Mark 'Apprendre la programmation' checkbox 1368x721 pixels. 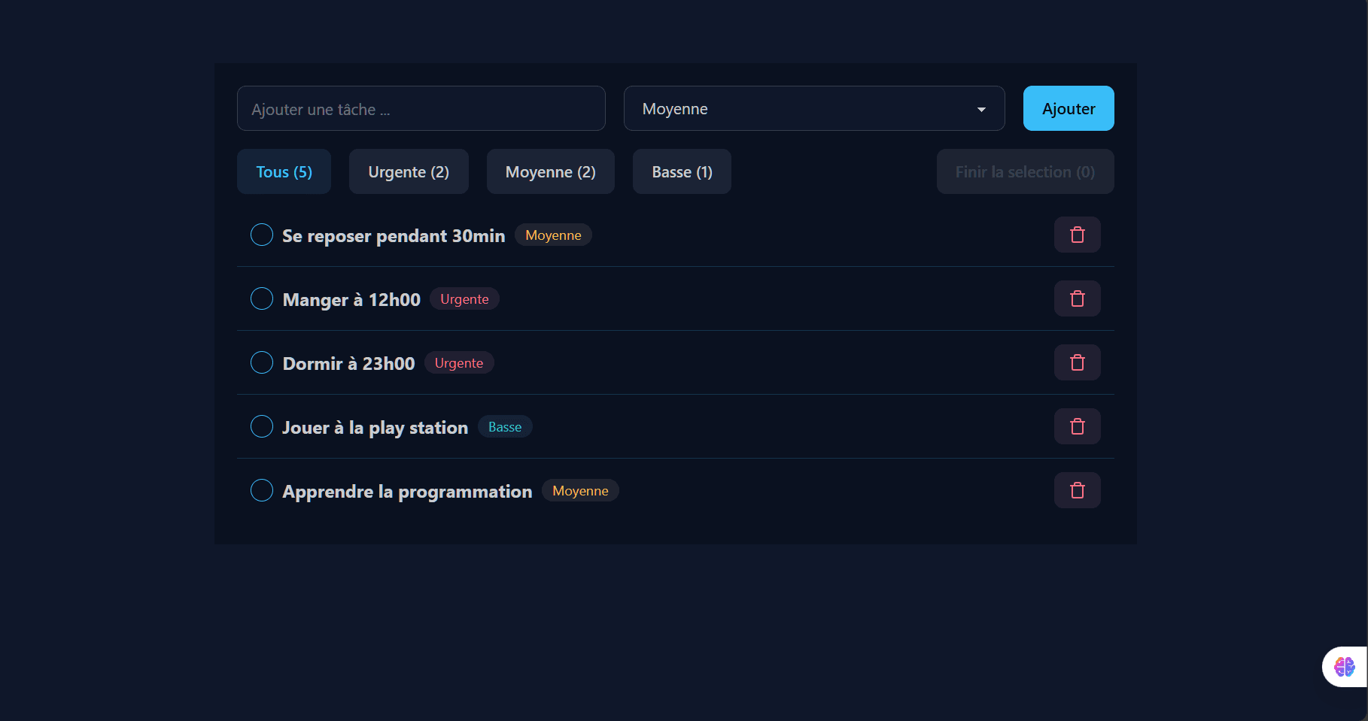(262, 490)
